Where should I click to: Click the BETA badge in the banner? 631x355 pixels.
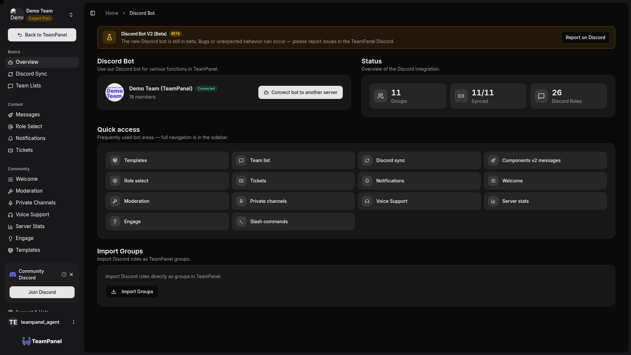coord(175,34)
